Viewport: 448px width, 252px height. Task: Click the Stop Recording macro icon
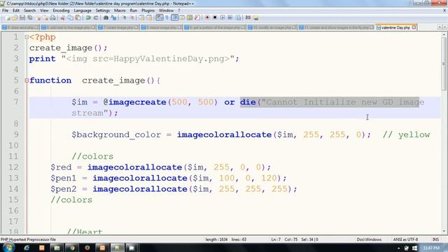[x=215, y=17]
